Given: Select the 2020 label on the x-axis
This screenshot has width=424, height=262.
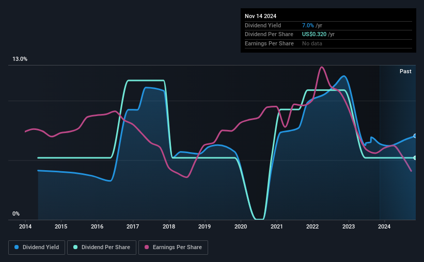Looking at the screenshot, I should tap(241, 226).
